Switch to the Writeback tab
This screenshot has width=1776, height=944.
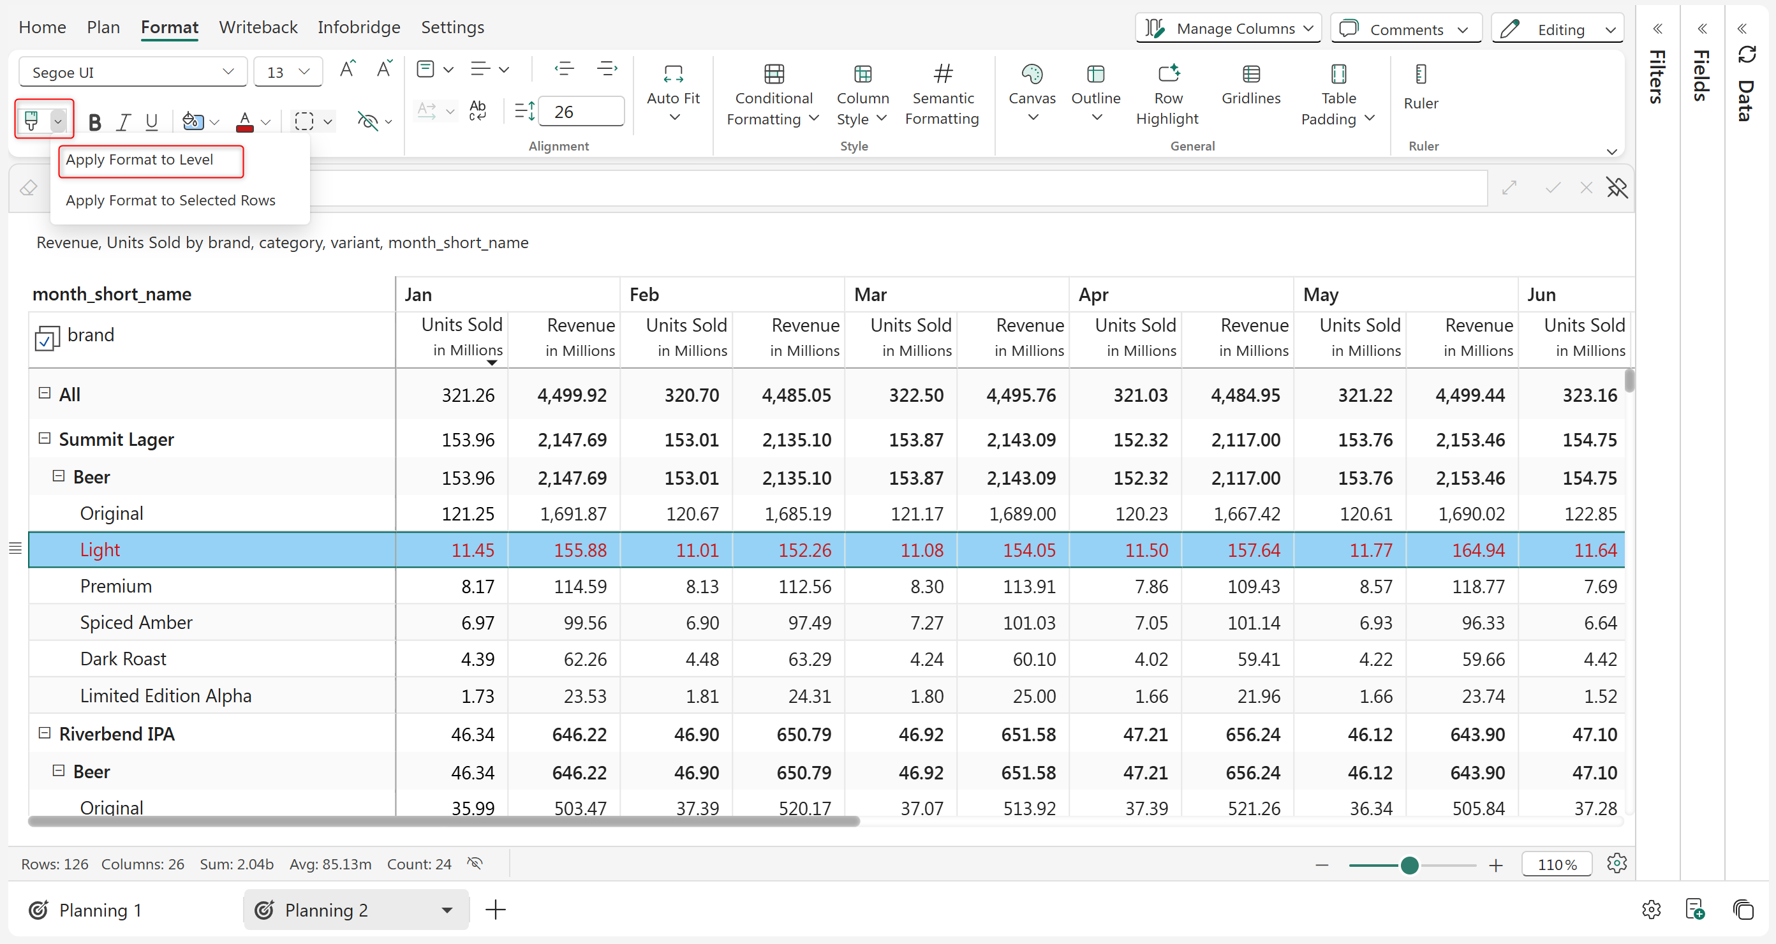point(258,27)
